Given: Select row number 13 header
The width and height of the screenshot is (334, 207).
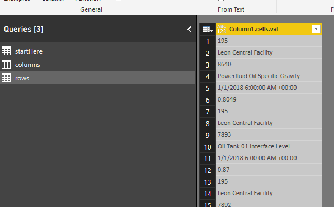Looking at the screenshot, I should [x=208, y=182].
